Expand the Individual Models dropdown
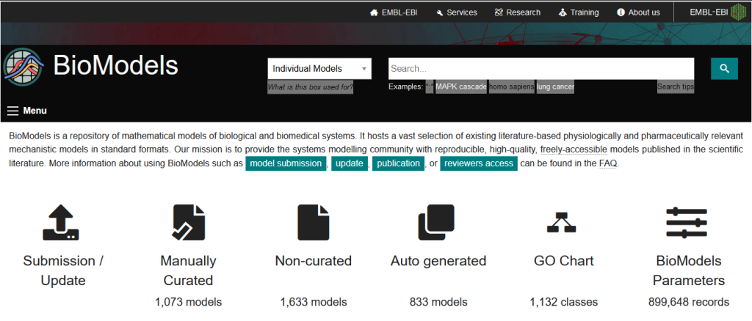This screenshot has width=752, height=321. (319, 69)
